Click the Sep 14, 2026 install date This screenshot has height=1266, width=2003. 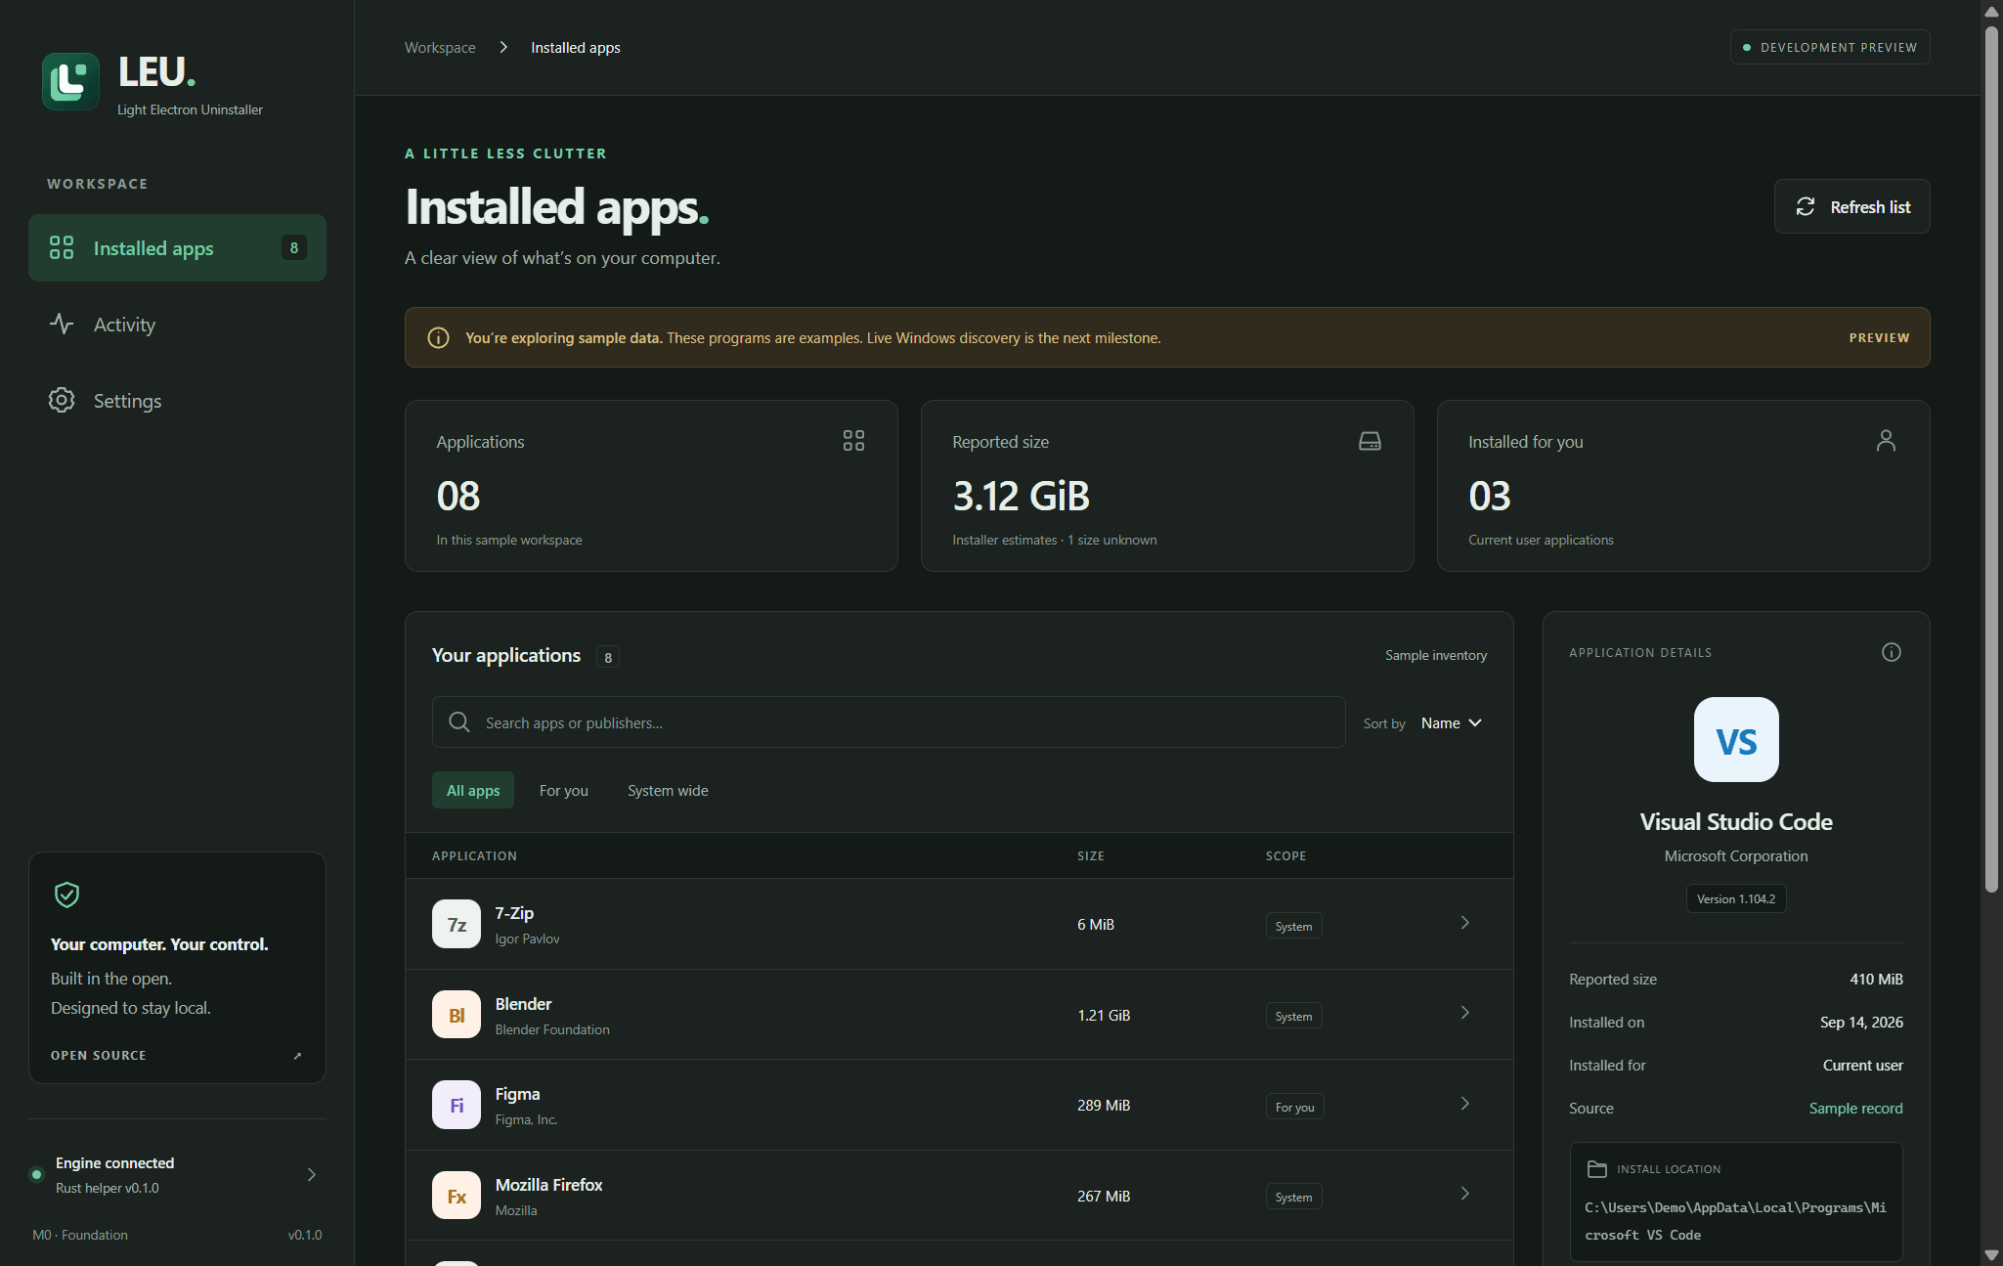coord(1861,1022)
